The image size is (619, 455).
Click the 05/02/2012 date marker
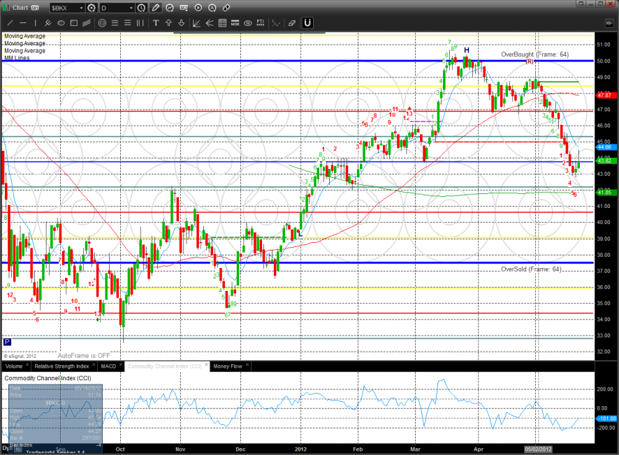coord(537,449)
